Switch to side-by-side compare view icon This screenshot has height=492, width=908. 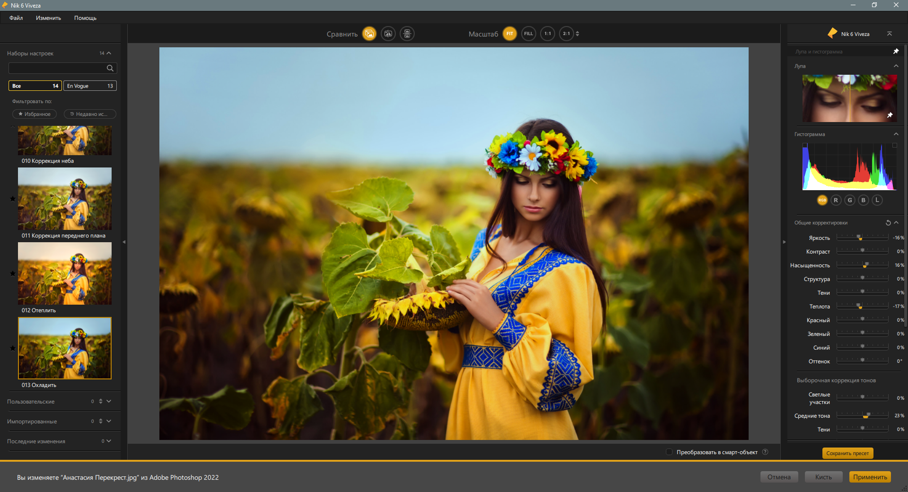[407, 34]
